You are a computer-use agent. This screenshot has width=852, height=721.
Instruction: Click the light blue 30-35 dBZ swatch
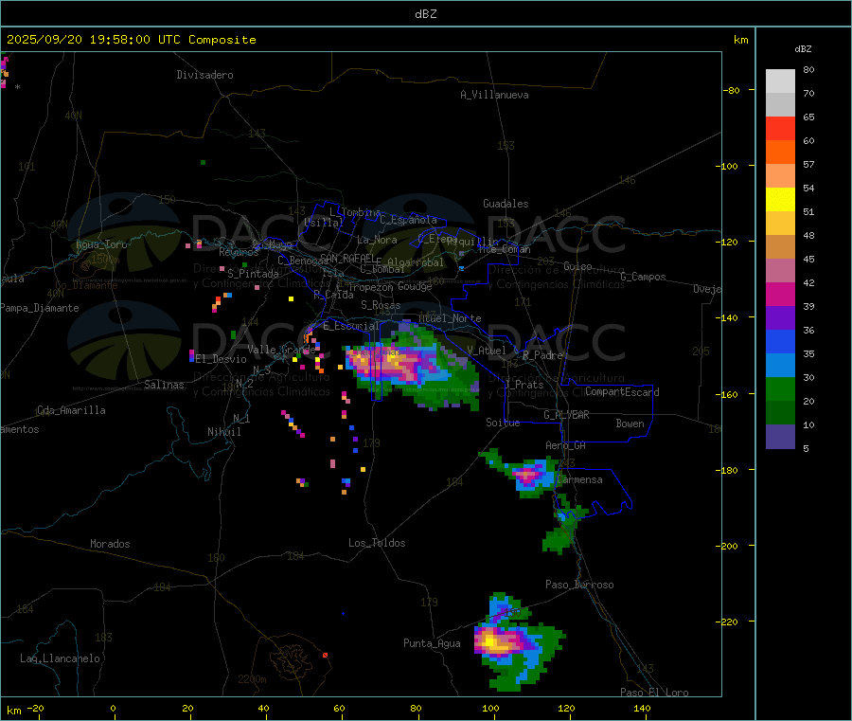[780, 366]
